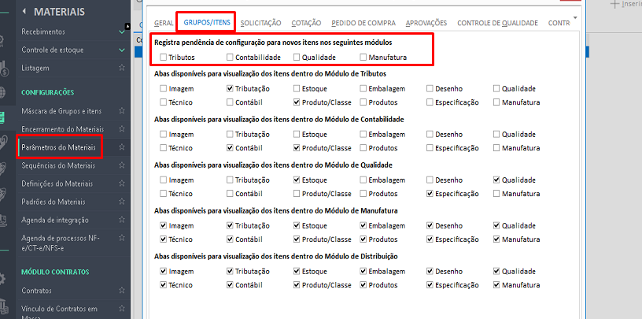642x319 pixels.
Task: Enable Tributos checkbox under pendência de configuração
Action: [x=163, y=57]
